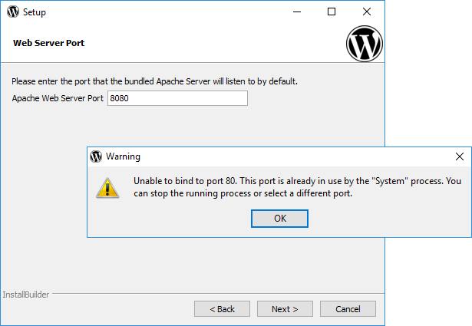Maximize the Setup window
This screenshot has width=472, height=326.
[332, 12]
